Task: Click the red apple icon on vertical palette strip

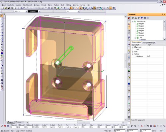Action: coord(129,18)
